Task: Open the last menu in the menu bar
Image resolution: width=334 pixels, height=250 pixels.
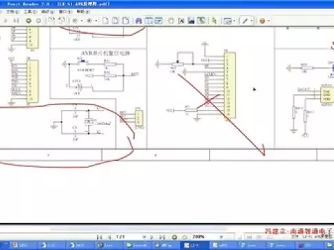Action: [x=83, y=12]
